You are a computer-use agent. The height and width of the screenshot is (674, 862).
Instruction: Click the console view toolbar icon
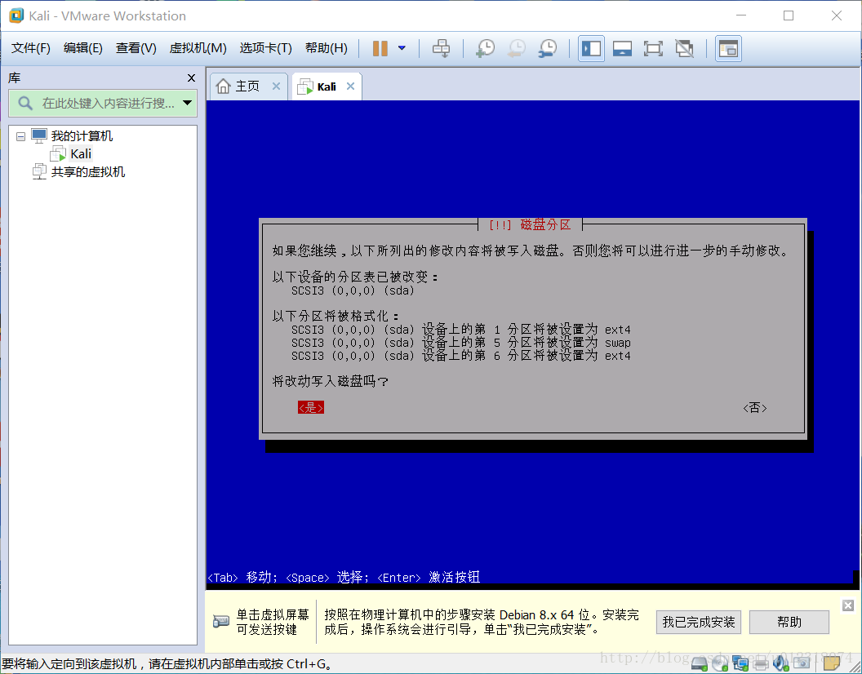point(728,48)
